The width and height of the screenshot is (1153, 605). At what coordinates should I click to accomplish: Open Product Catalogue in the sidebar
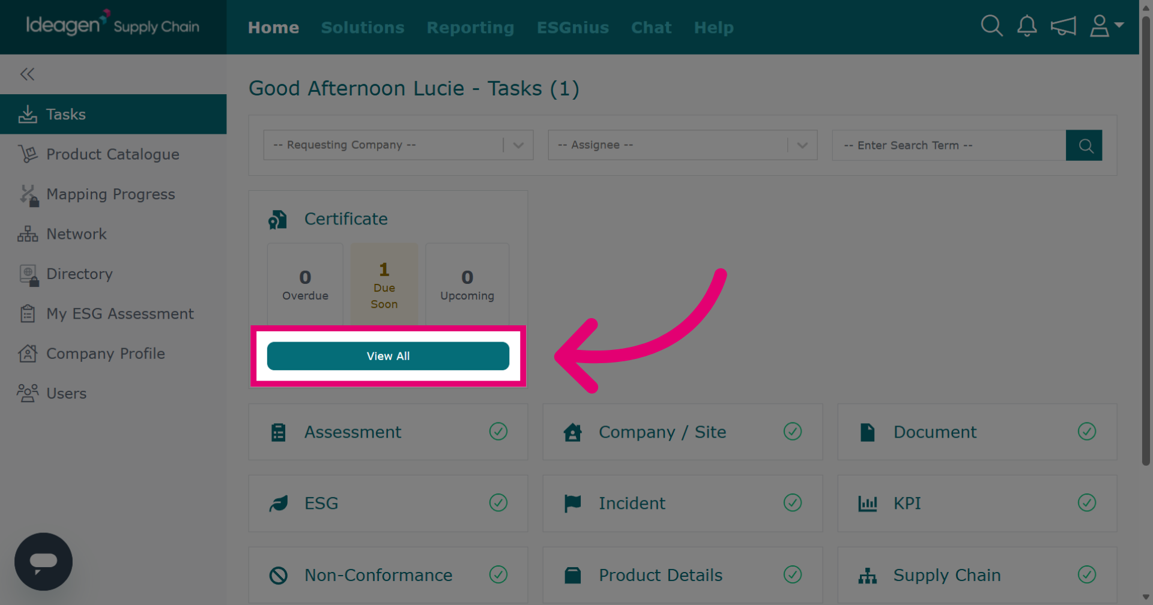coord(113,154)
